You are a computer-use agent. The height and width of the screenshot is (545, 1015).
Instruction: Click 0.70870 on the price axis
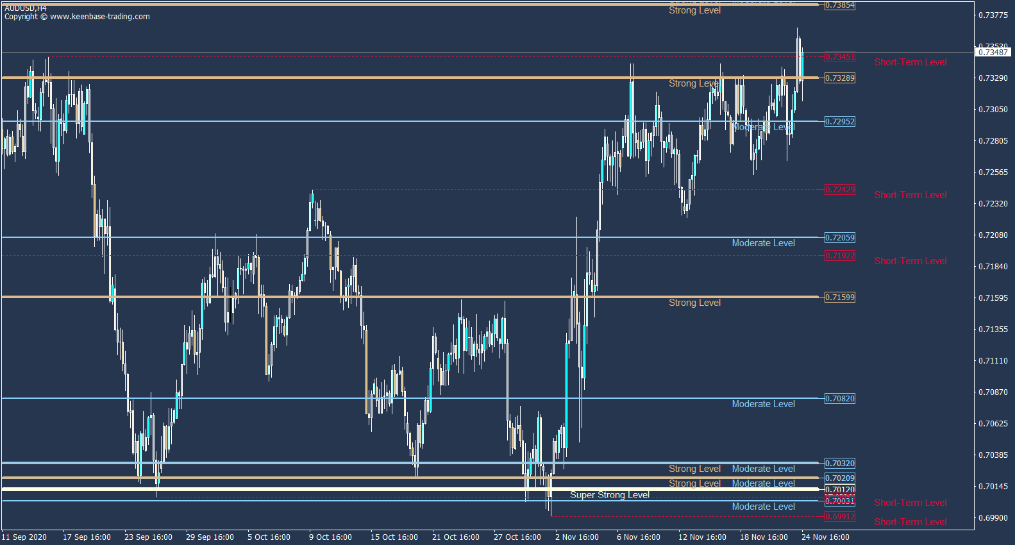[x=993, y=392]
